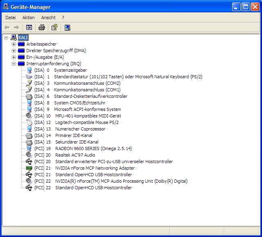Collapse the Interruptanforderung (IRQ) node
Screen dimensions: 262x237
[14, 64]
